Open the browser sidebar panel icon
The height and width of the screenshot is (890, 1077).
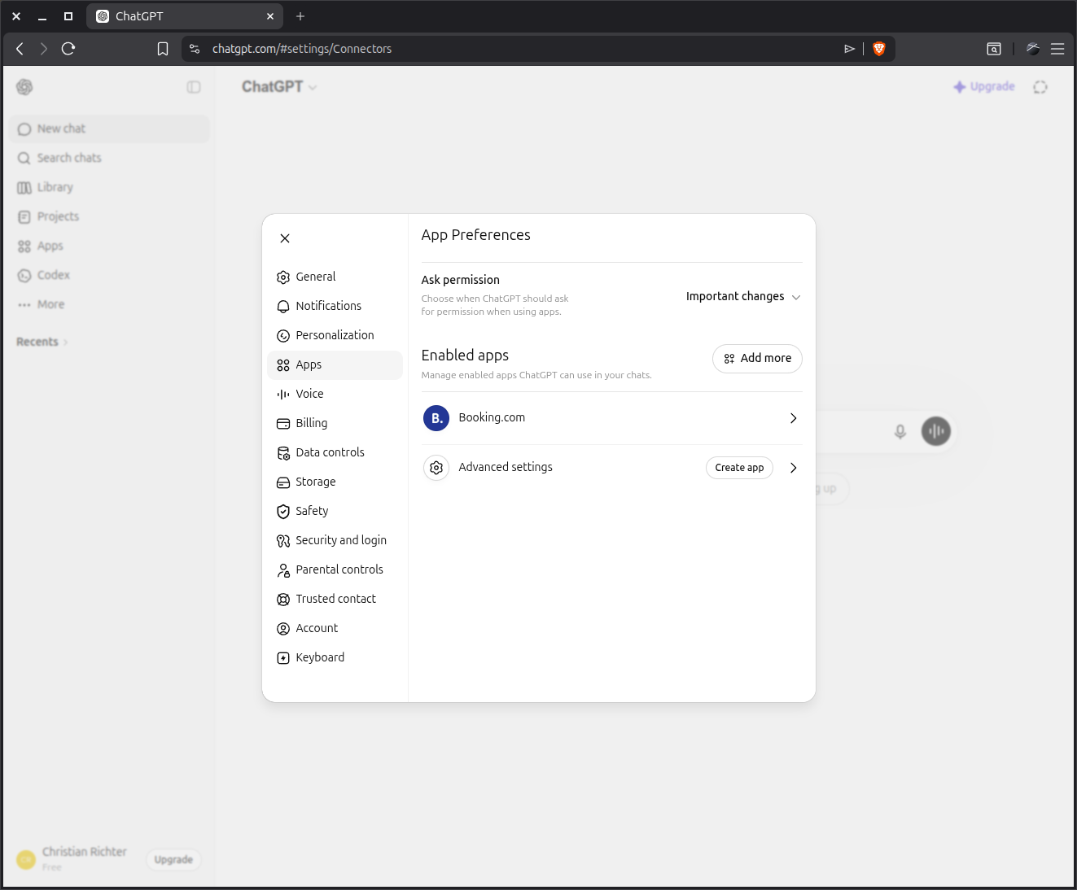coord(994,49)
